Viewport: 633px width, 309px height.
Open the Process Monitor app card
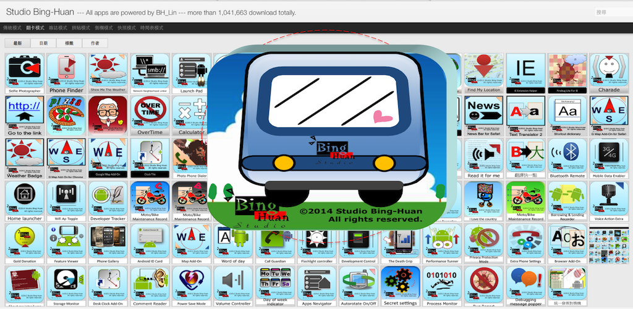(x=442, y=286)
